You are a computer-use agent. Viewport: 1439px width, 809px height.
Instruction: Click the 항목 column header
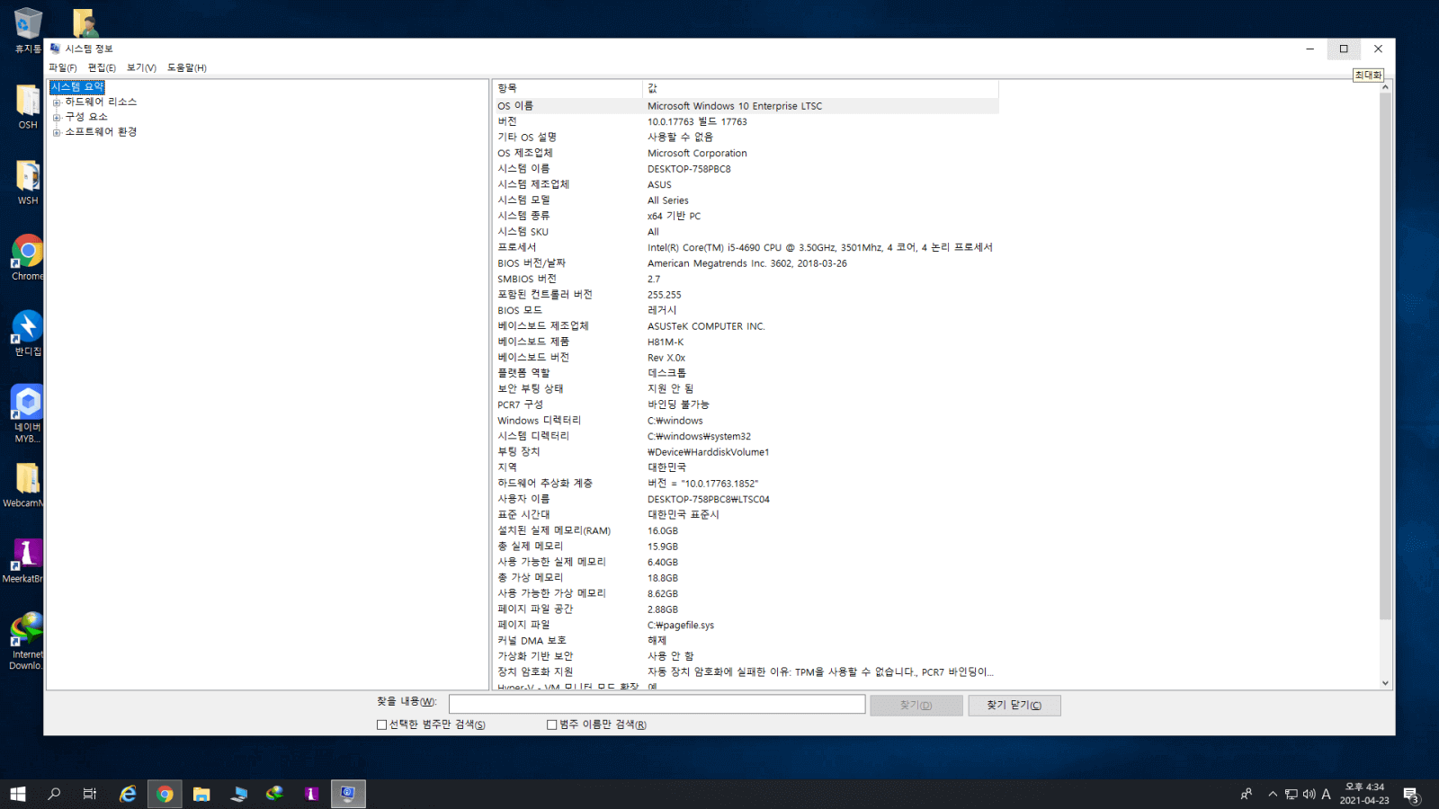[x=568, y=88]
